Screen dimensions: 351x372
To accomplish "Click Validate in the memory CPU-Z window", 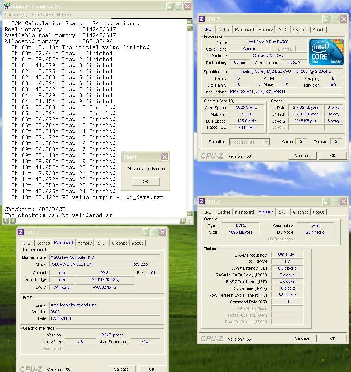I will [302, 338].
